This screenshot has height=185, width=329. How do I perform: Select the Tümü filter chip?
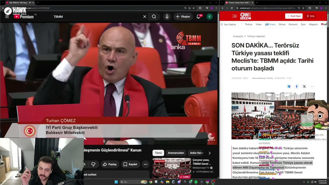tap(158, 153)
